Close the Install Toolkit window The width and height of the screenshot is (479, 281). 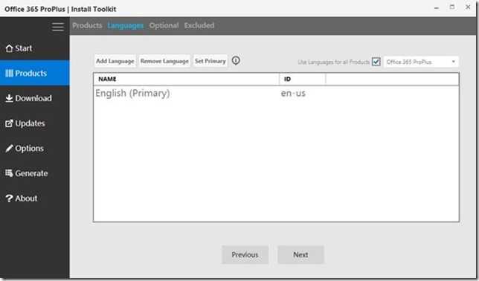pyautogui.click(x=468, y=7)
